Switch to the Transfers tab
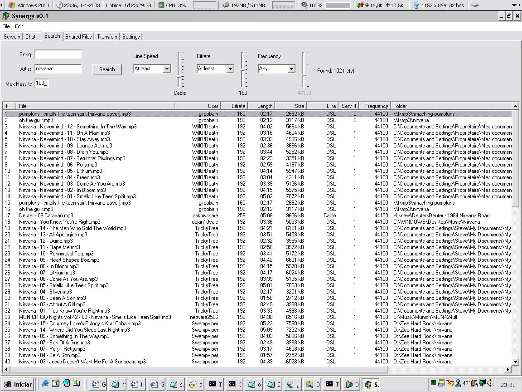Viewport: 522px width, 392px height. click(x=107, y=37)
